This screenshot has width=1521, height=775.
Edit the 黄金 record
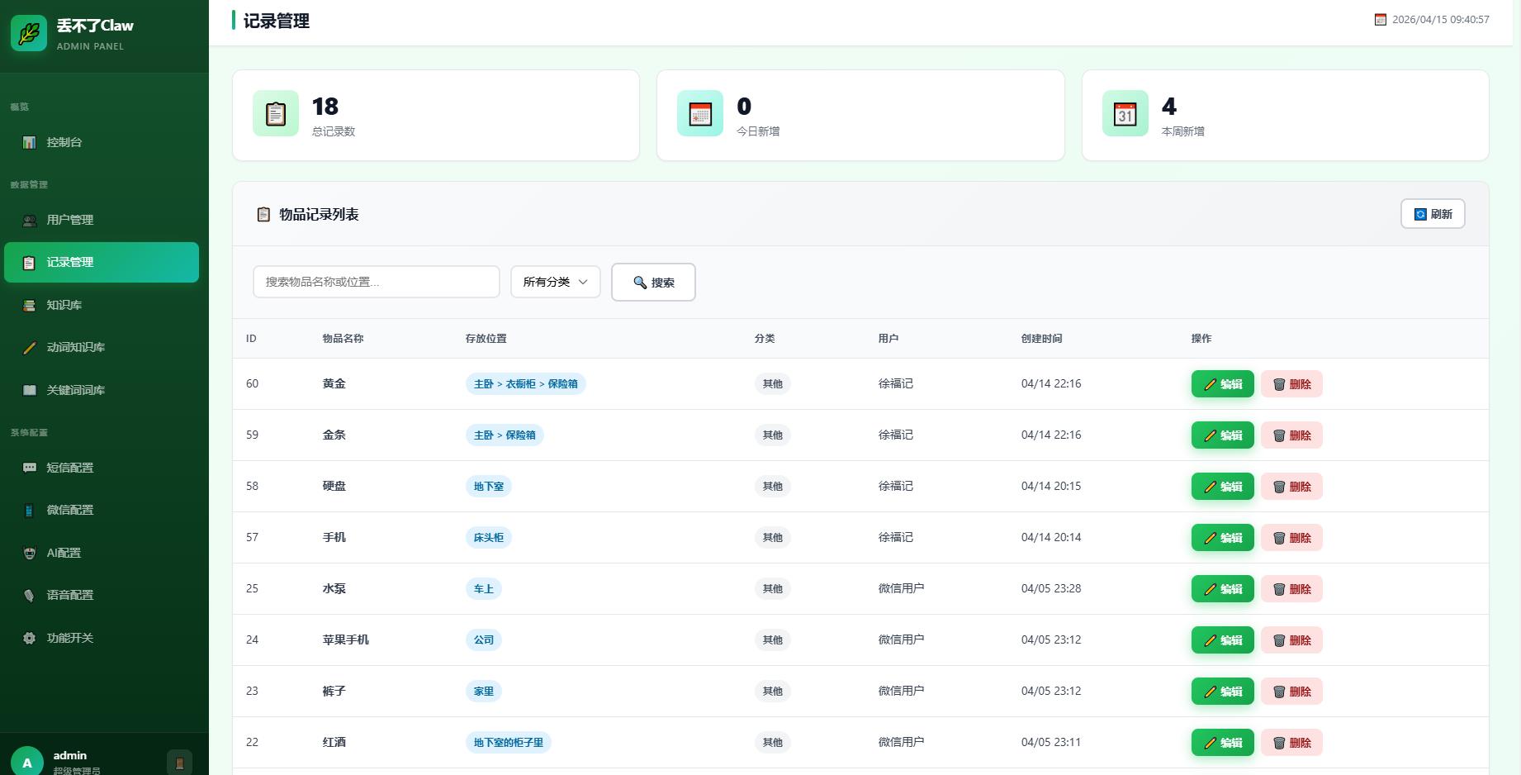[x=1222, y=384]
